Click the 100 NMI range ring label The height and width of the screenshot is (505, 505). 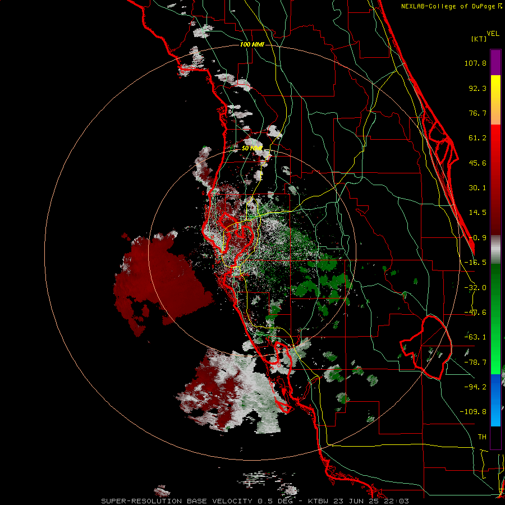(x=252, y=44)
